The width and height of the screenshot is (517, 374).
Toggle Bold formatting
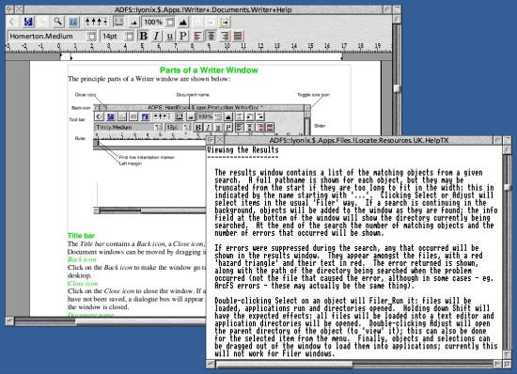144,36
